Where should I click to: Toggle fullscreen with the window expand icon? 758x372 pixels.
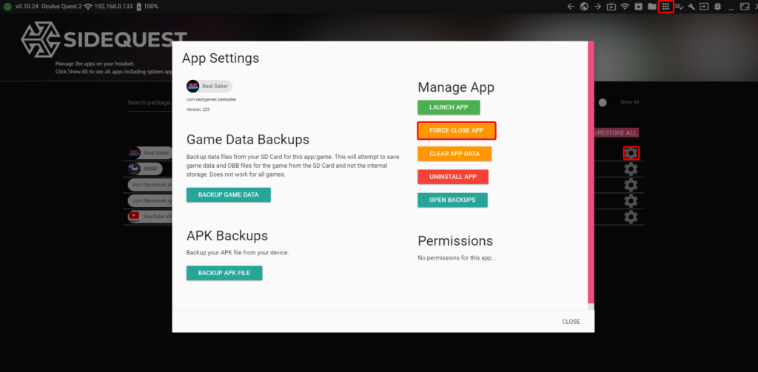(745, 7)
